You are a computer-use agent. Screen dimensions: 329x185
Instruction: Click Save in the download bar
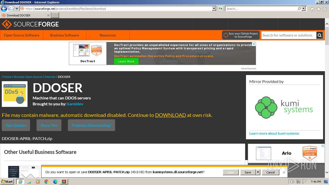tap(248, 172)
